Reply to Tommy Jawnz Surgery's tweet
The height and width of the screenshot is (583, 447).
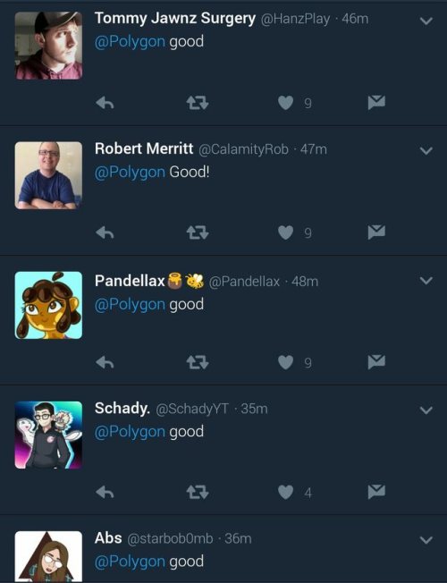(105, 103)
